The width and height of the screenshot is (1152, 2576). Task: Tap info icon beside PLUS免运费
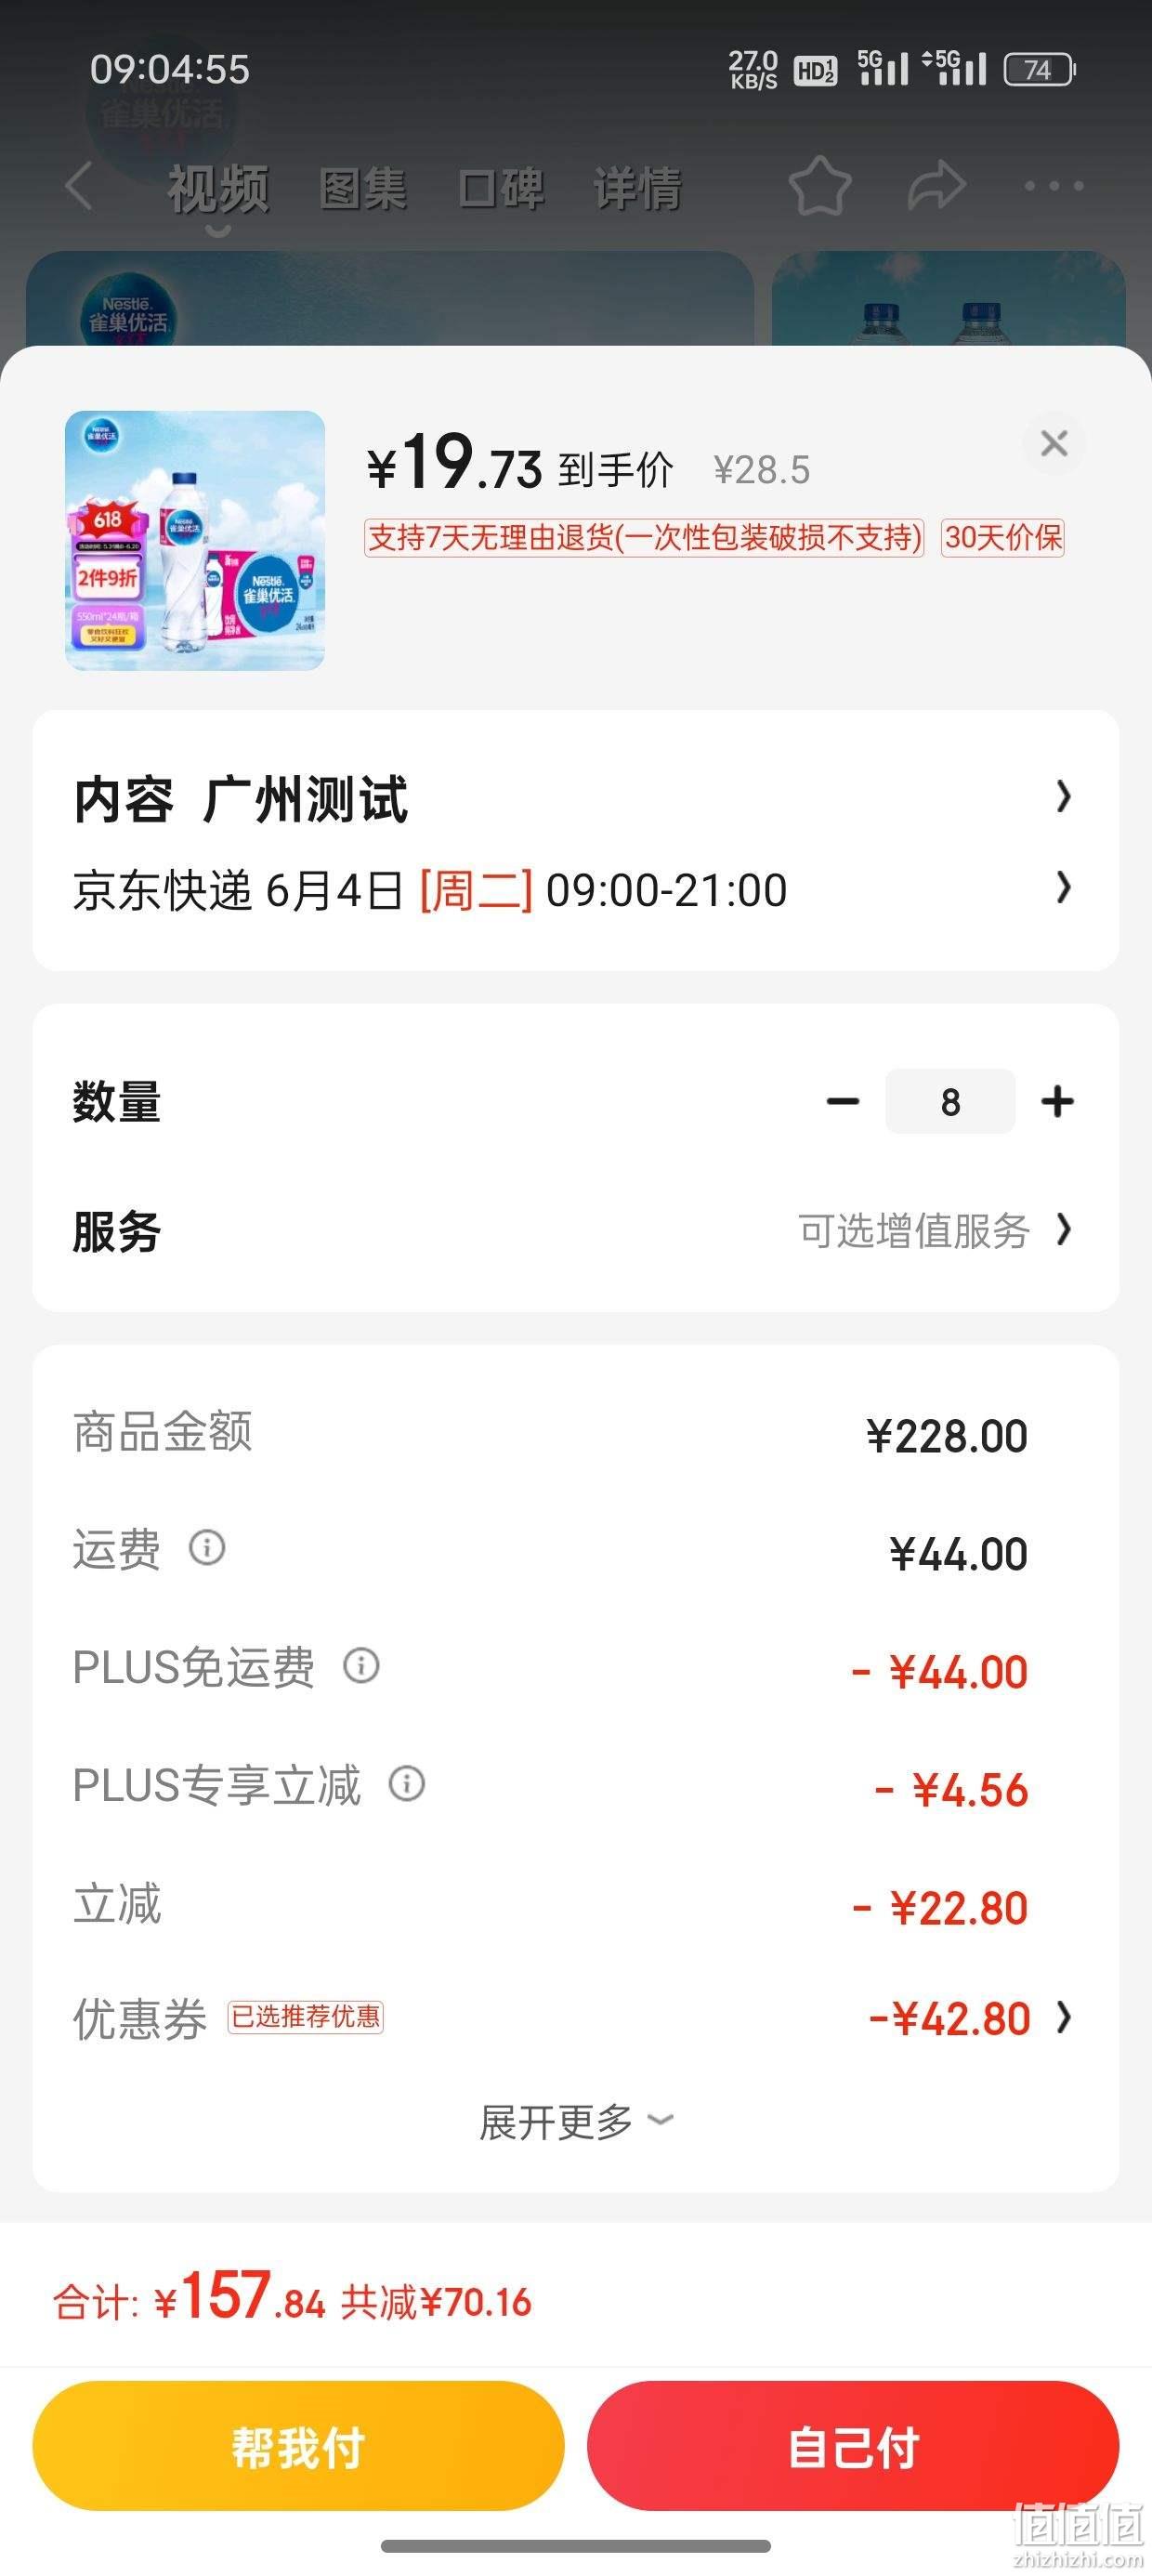(361, 1665)
